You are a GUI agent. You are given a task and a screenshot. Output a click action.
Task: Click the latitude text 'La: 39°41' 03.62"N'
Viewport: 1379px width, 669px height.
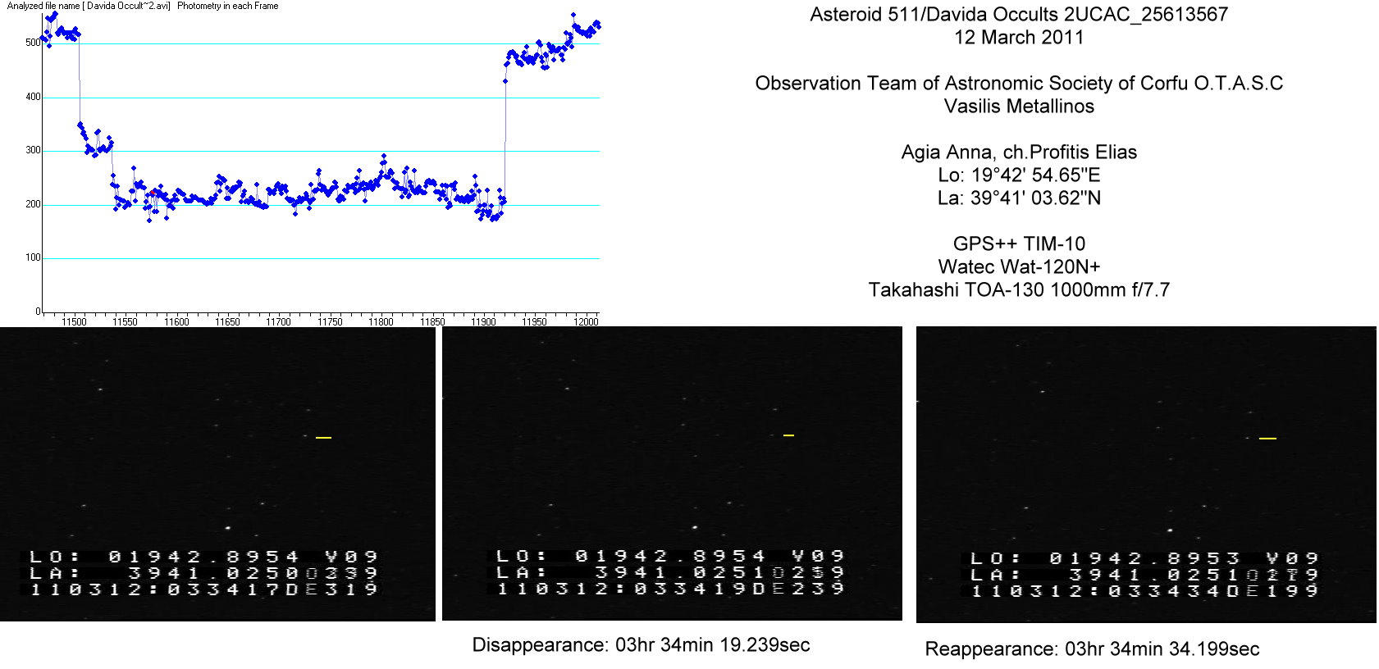point(1019,198)
